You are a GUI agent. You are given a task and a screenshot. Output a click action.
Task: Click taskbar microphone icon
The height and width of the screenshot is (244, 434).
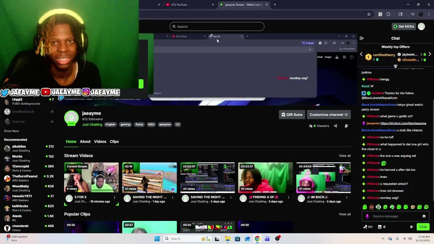pos(397,239)
